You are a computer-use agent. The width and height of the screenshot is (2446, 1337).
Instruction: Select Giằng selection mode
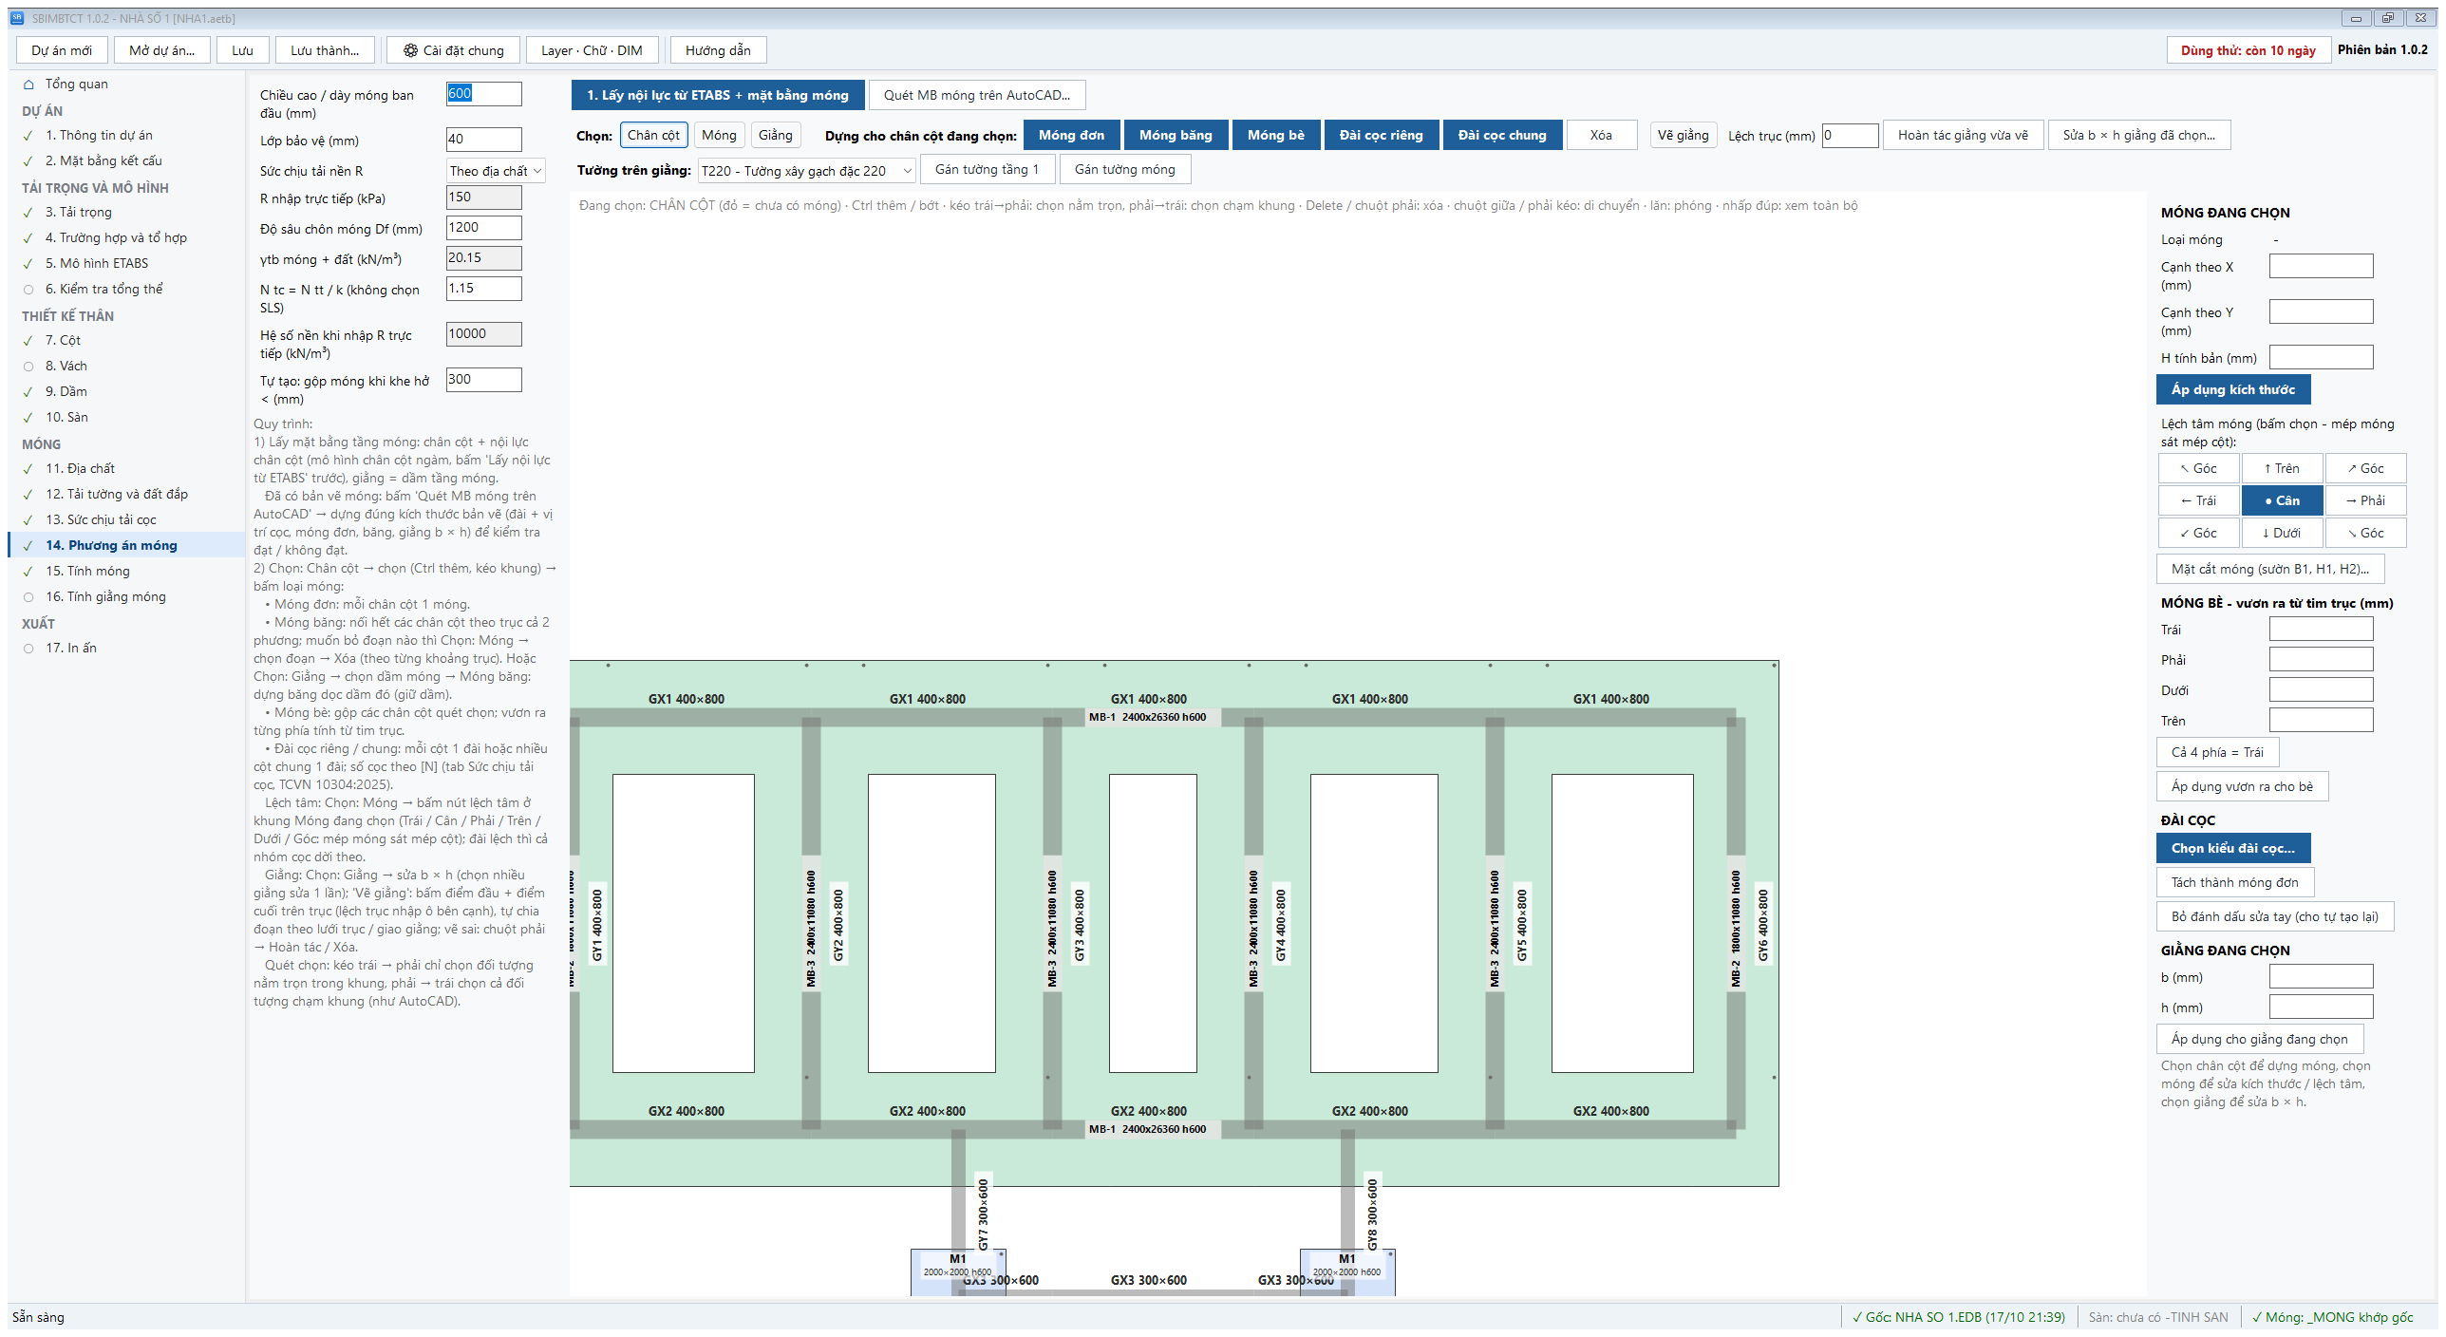[x=776, y=135]
